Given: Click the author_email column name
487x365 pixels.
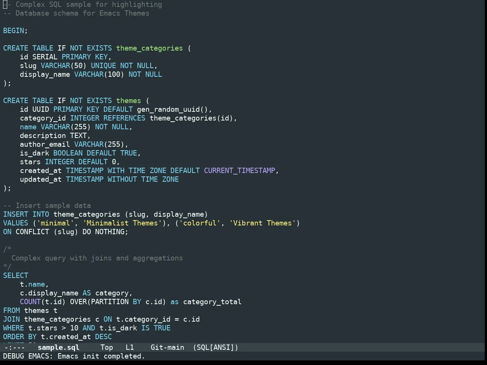Looking at the screenshot, I should coord(45,144).
